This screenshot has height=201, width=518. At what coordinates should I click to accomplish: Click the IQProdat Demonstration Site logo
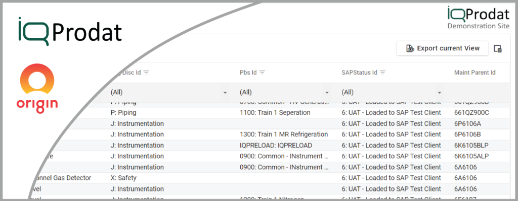tap(479, 18)
